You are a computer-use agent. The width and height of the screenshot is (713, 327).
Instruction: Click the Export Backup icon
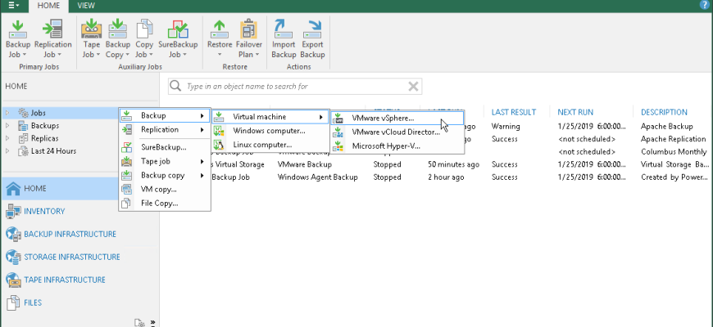312,38
